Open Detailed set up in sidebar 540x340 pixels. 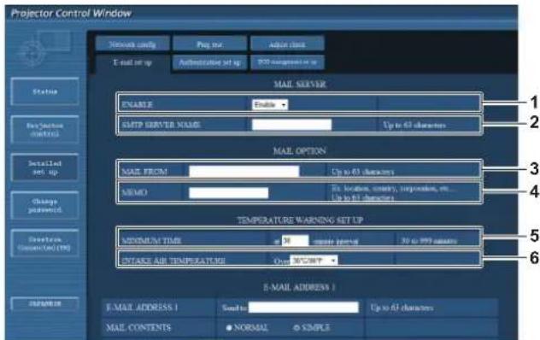pyautogui.click(x=44, y=167)
